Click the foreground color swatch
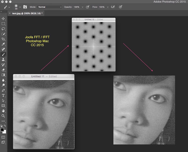This screenshot has height=152, width=188. 2,130
